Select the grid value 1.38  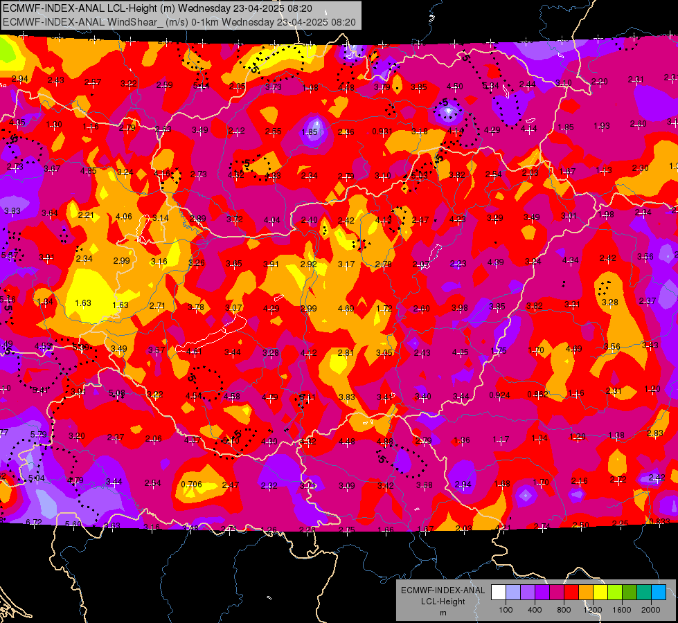point(616,435)
